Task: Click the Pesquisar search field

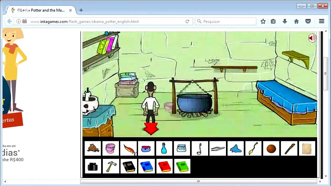Action: click(x=226, y=21)
